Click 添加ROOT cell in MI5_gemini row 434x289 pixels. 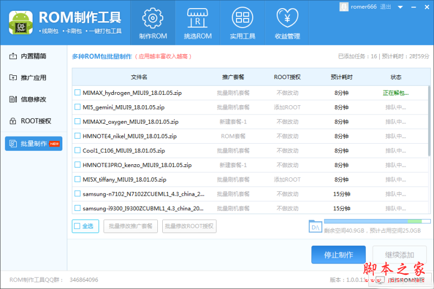tap(287, 107)
